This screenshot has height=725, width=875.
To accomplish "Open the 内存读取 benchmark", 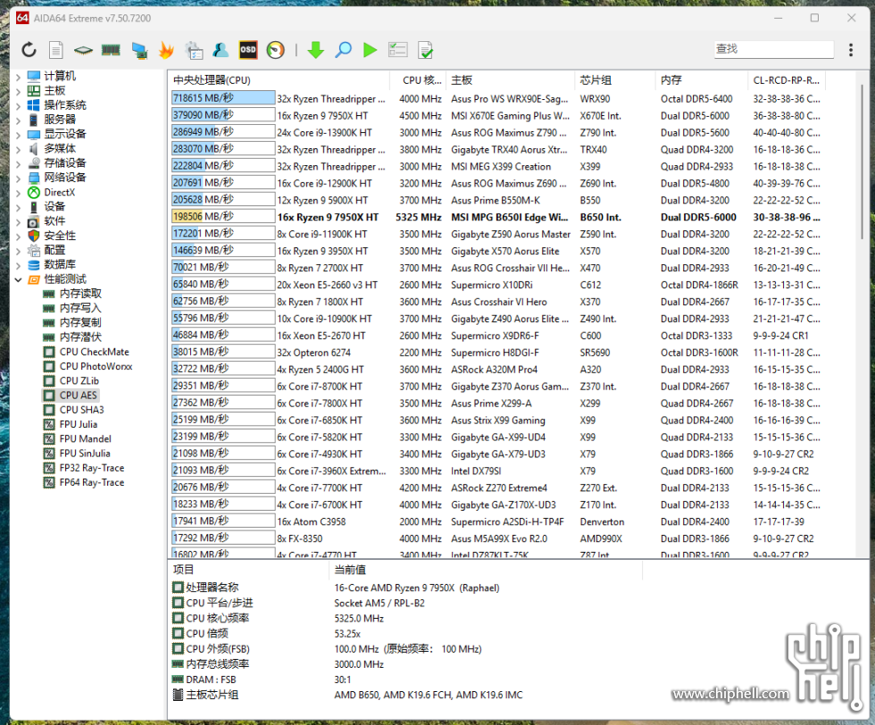I will [x=80, y=294].
